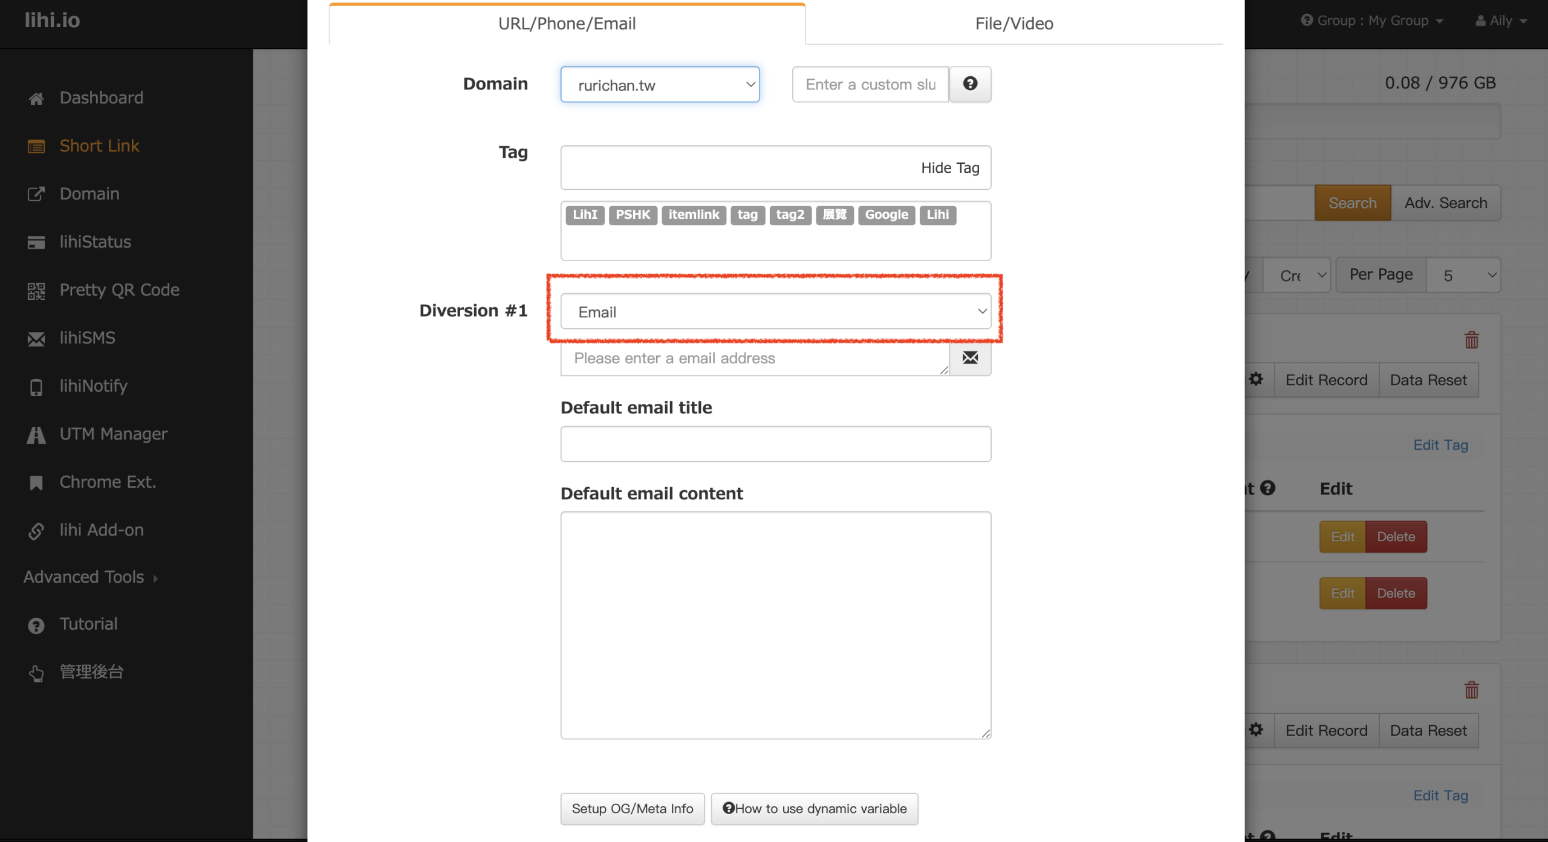Click the Chrome Ext. bookmark icon

click(36, 483)
